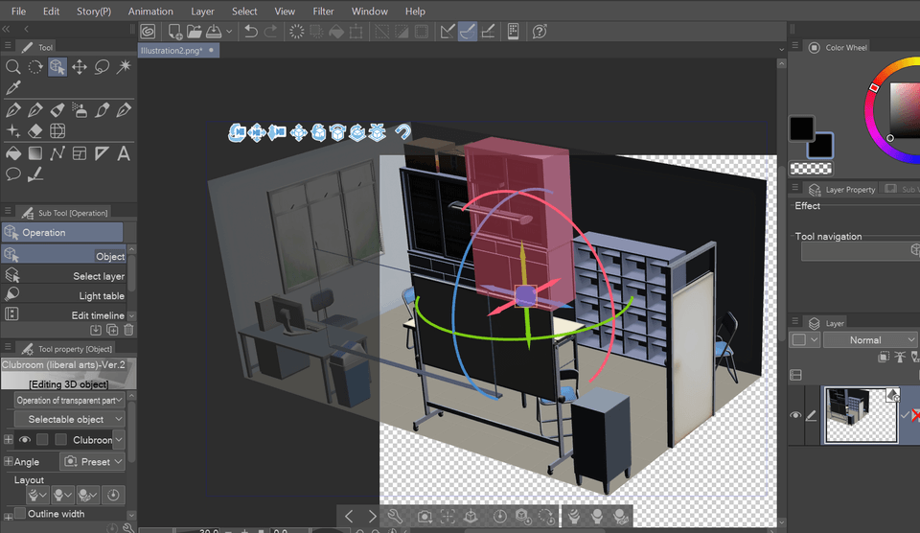Click the 3D camera rotate movement icon

coord(237,132)
